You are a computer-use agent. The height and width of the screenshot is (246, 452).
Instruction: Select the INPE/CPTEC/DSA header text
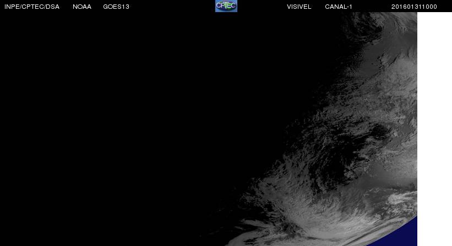[32, 7]
